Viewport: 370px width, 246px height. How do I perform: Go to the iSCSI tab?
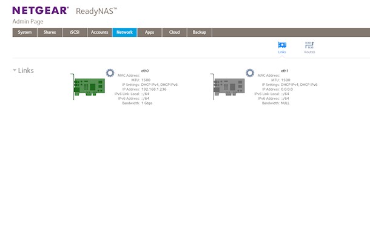click(73, 33)
